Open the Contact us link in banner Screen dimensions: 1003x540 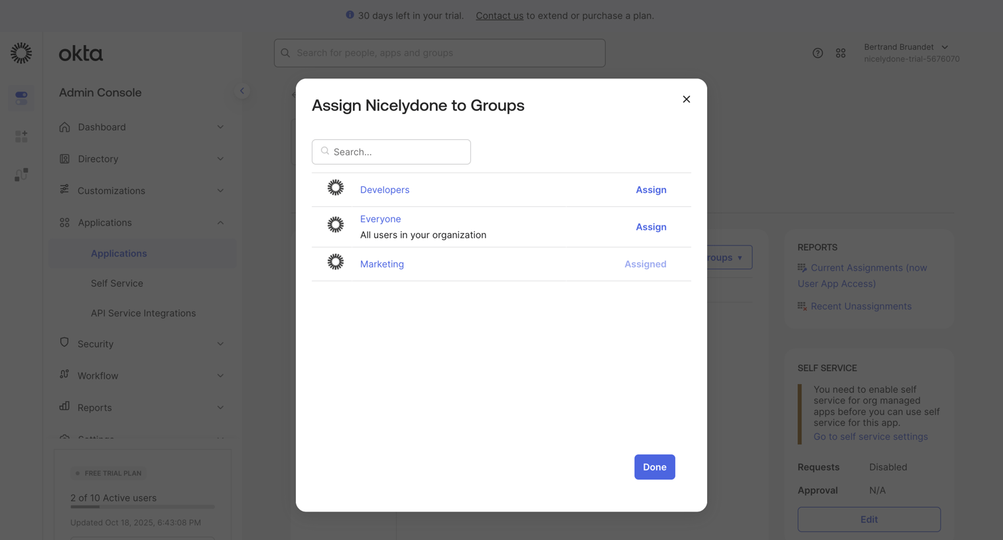(500, 15)
